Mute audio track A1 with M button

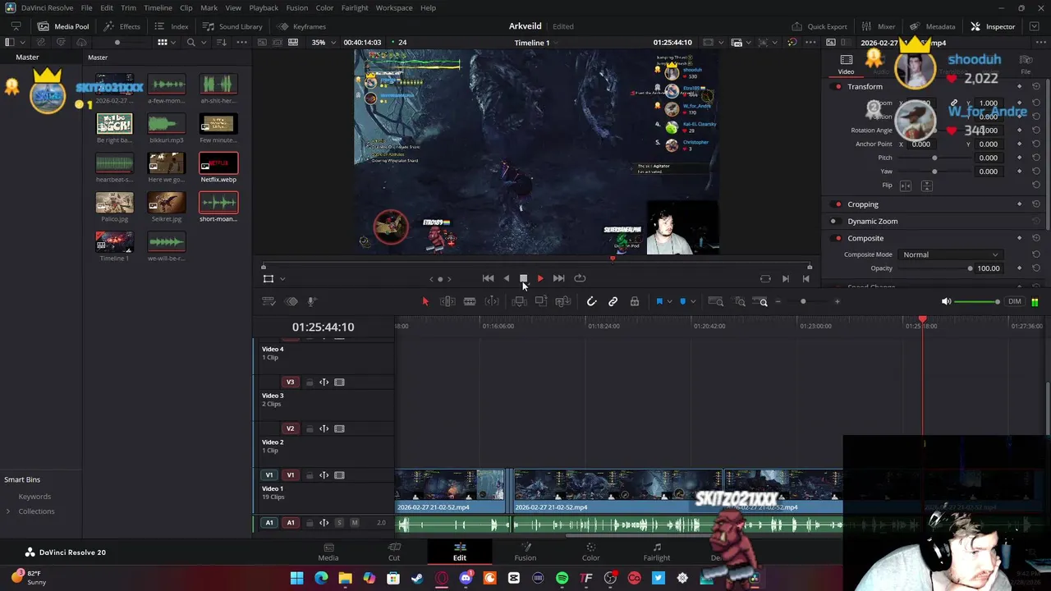click(x=355, y=523)
